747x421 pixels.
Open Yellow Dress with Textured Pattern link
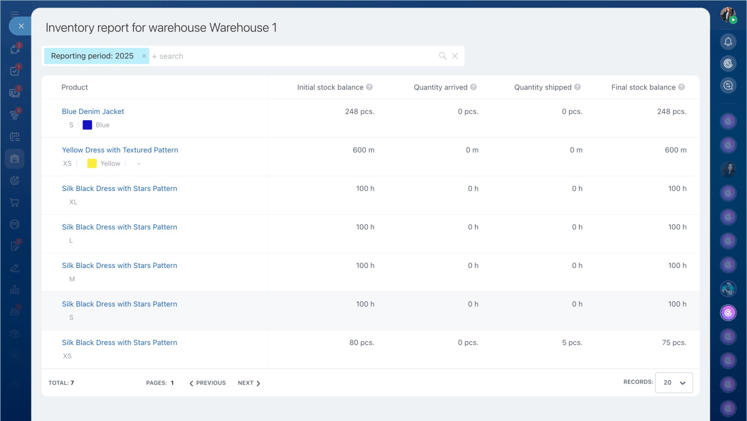120,150
